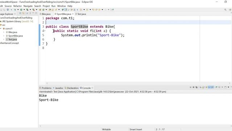Screen dimensions: 232x131
Task: Open the Navigate menu
Action: [28, 6]
